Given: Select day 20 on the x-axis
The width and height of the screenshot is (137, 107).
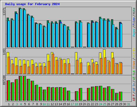Looking at the screenshot, I should [84, 104].
